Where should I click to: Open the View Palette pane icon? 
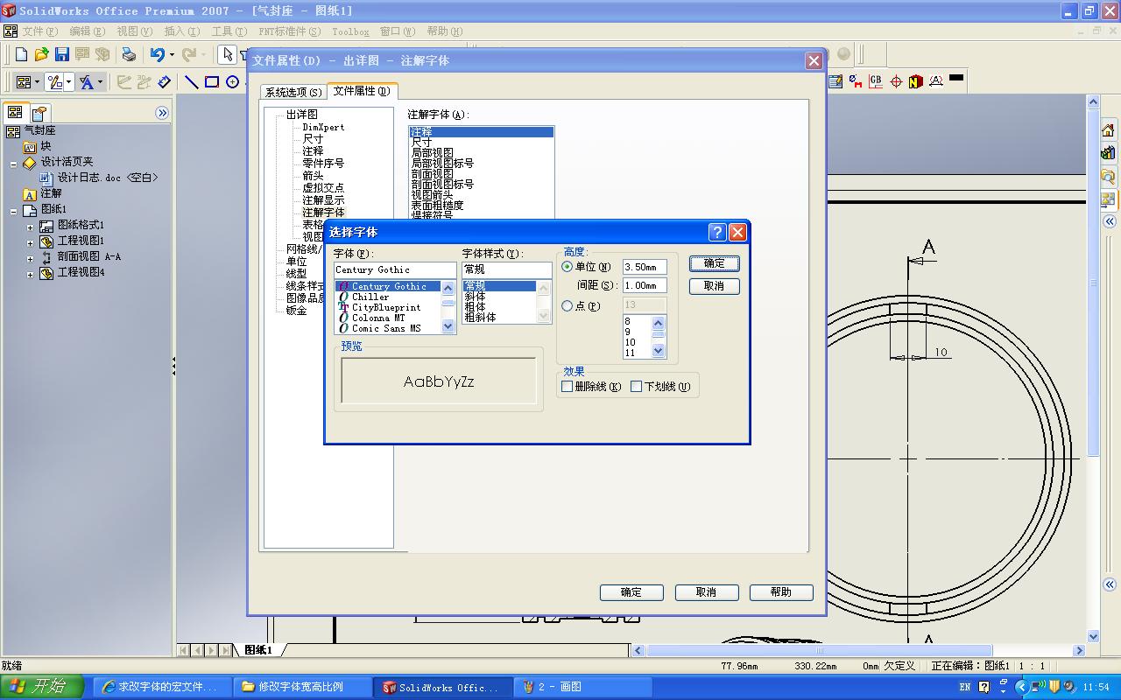coord(1108,199)
